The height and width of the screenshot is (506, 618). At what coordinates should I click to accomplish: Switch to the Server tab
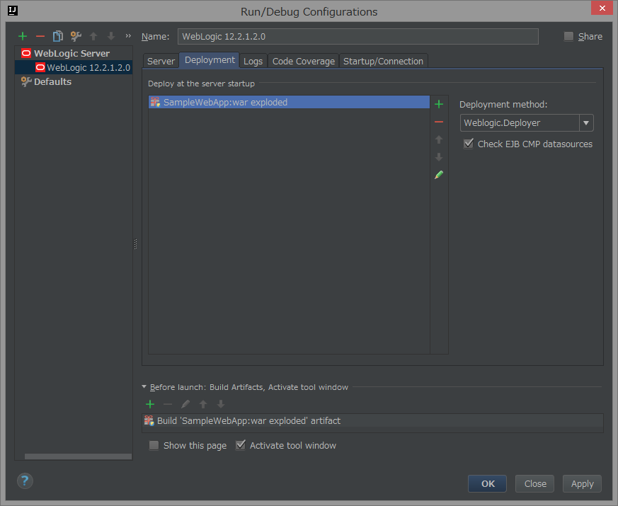[x=161, y=61]
